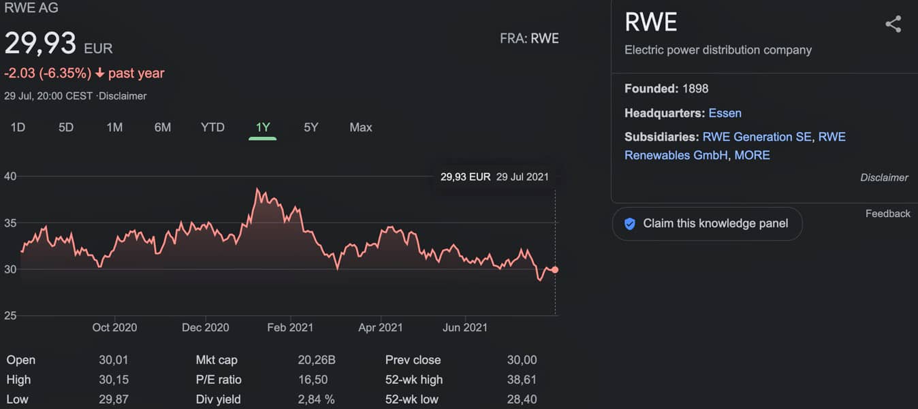Select the 1D time range tab
This screenshot has height=409, width=918.
tap(18, 127)
